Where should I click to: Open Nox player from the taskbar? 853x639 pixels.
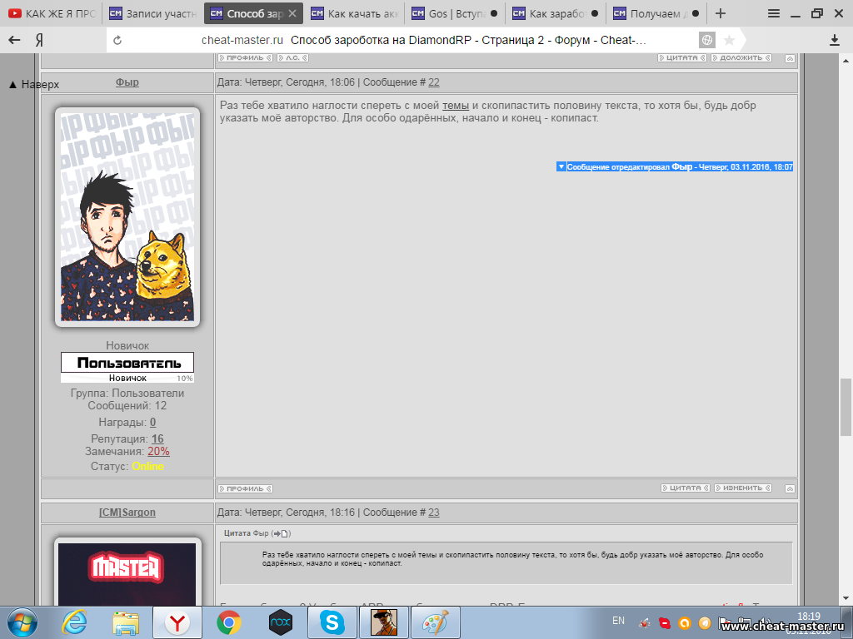point(281,622)
